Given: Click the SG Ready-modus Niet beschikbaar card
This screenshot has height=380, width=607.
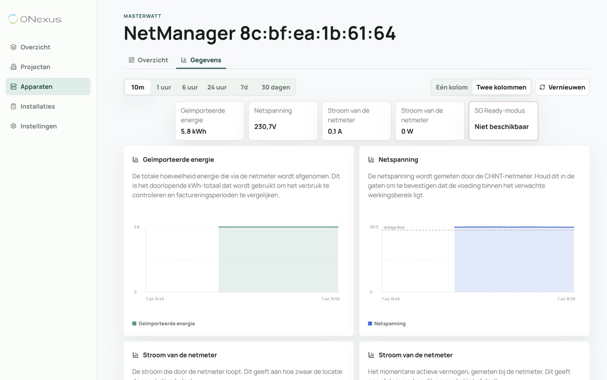Looking at the screenshot, I should click(x=504, y=121).
